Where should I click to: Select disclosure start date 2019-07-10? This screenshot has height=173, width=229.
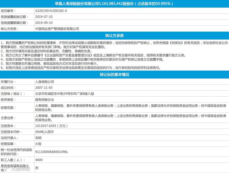point(44,17)
